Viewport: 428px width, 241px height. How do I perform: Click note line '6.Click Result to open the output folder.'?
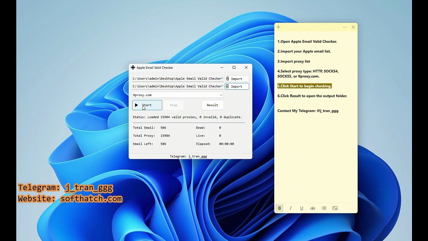[x=312, y=96]
